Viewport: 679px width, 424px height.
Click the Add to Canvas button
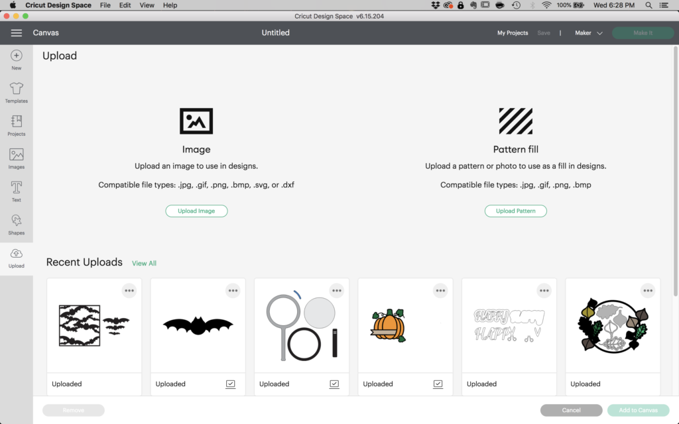tap(639, 410)
